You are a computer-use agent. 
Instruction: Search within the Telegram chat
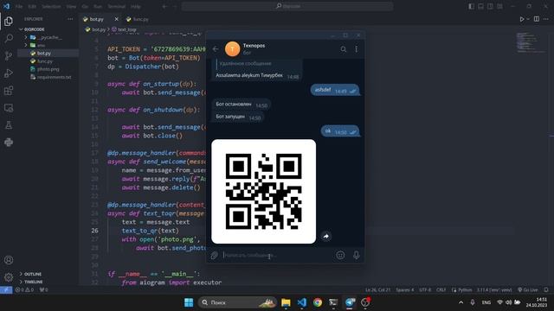[344, 49]
